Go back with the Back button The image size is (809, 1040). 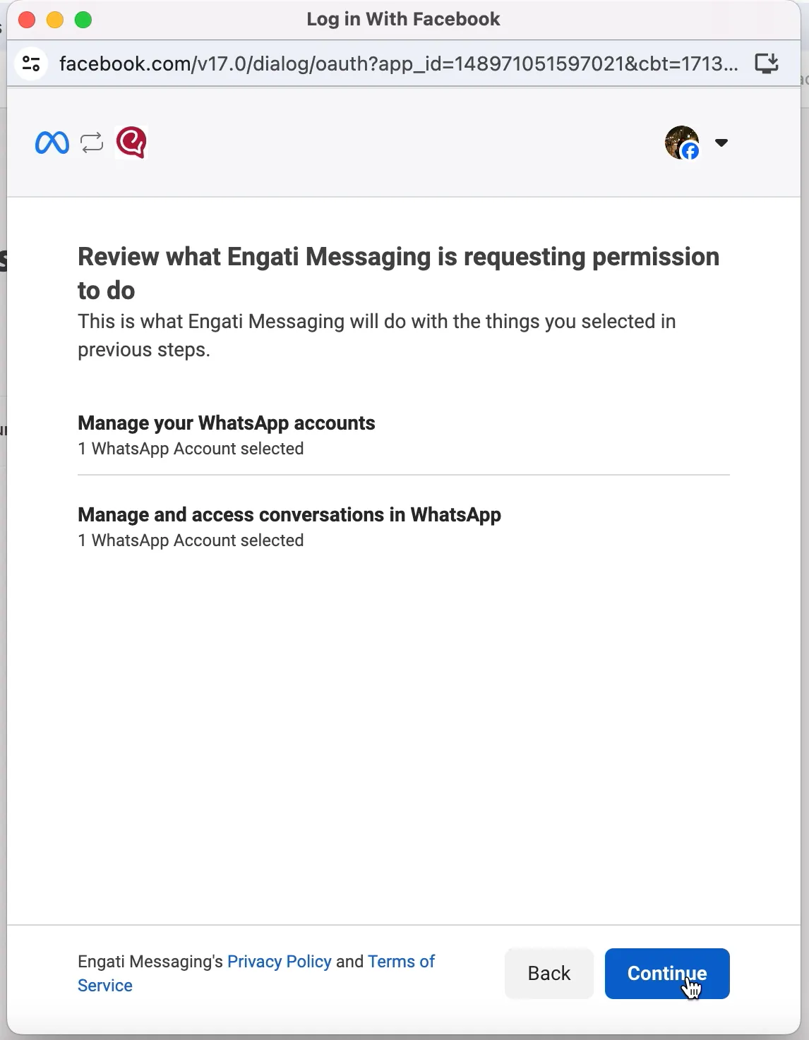(549, 974)
